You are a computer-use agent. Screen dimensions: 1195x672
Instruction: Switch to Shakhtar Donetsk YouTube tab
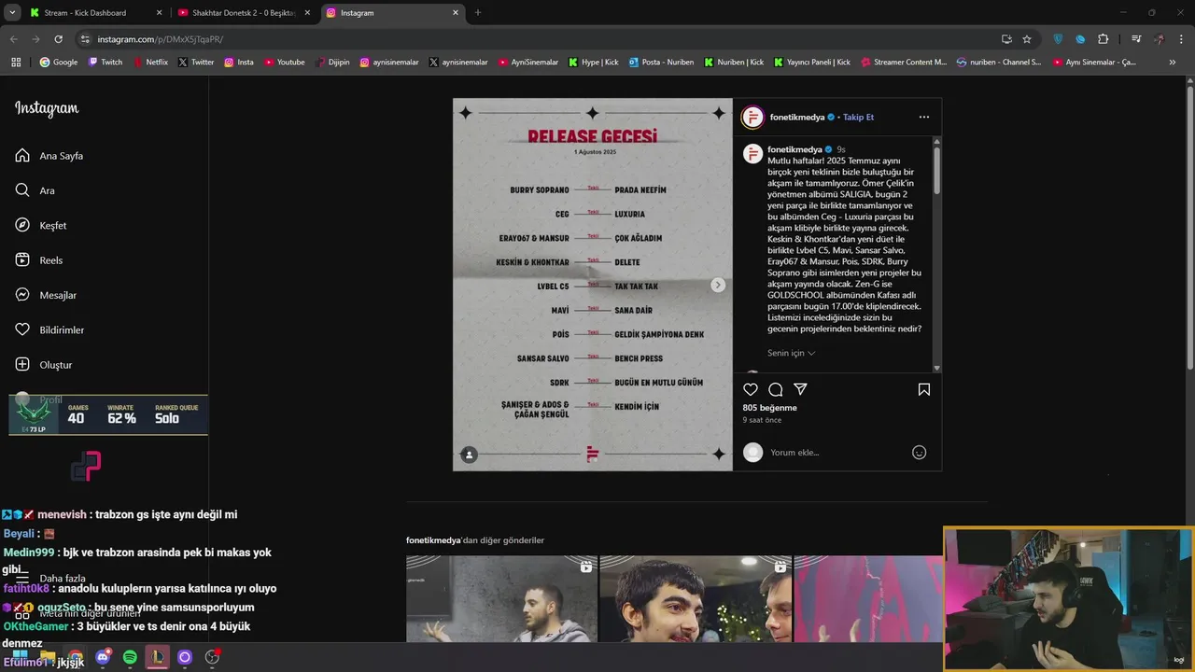(x=244, y=13)
